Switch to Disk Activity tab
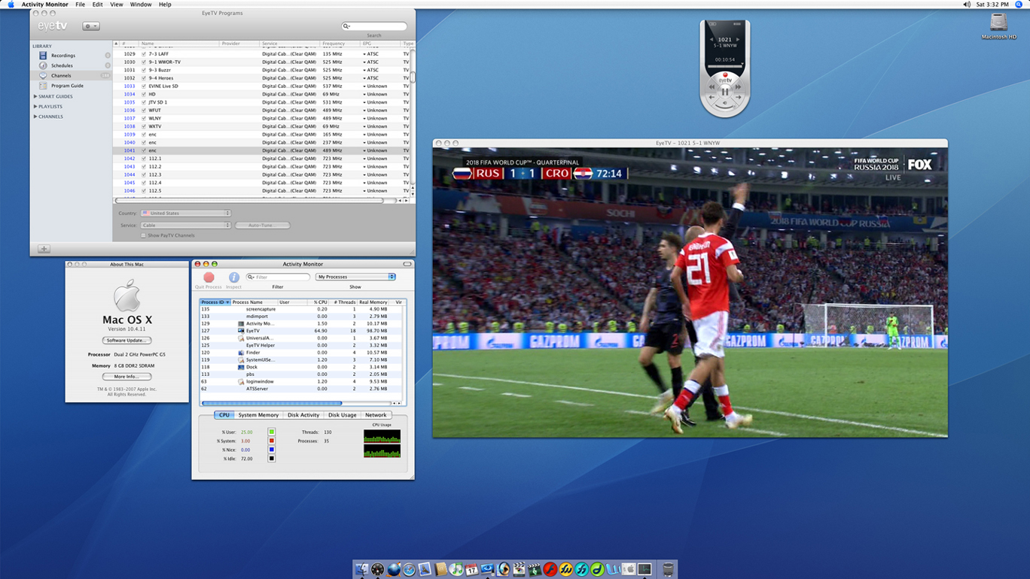Viewport: 1030px width, 579px height. 303,415
